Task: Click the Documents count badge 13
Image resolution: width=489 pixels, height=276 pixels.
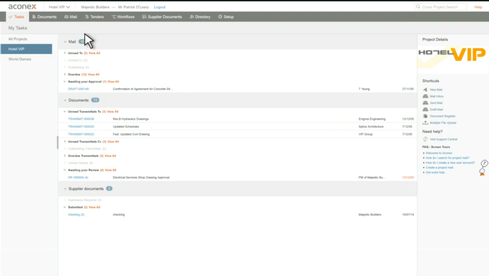Action: [95, 100]
